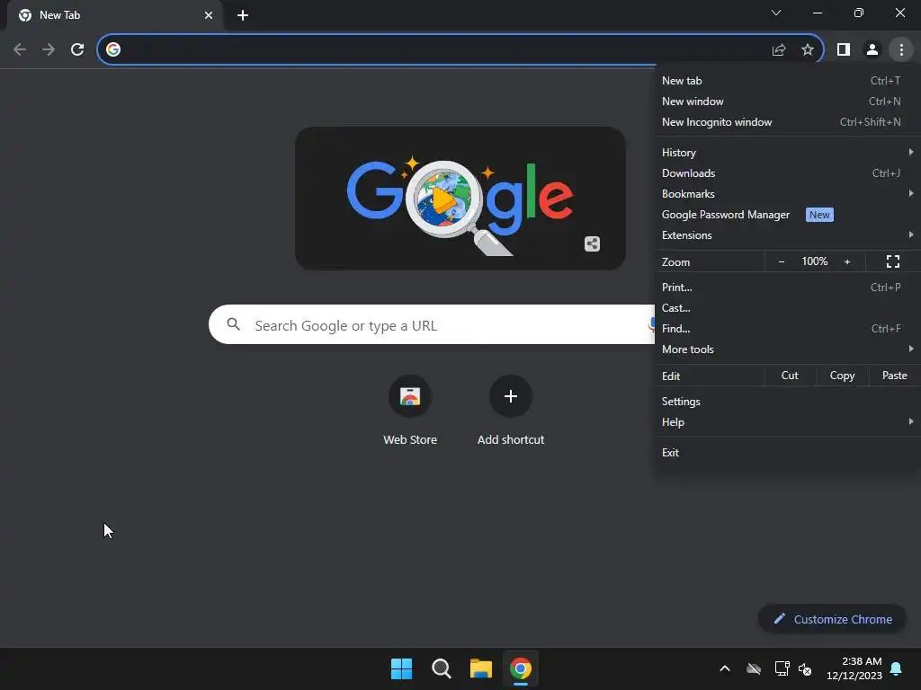The width and height of the screenshot is (921, 690).
Task: Select Print... menu item
Action: (x=787, y=287)
